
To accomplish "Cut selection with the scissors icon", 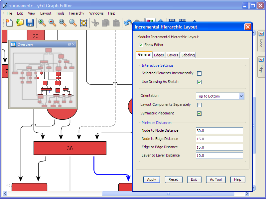I will click(95, 23).
